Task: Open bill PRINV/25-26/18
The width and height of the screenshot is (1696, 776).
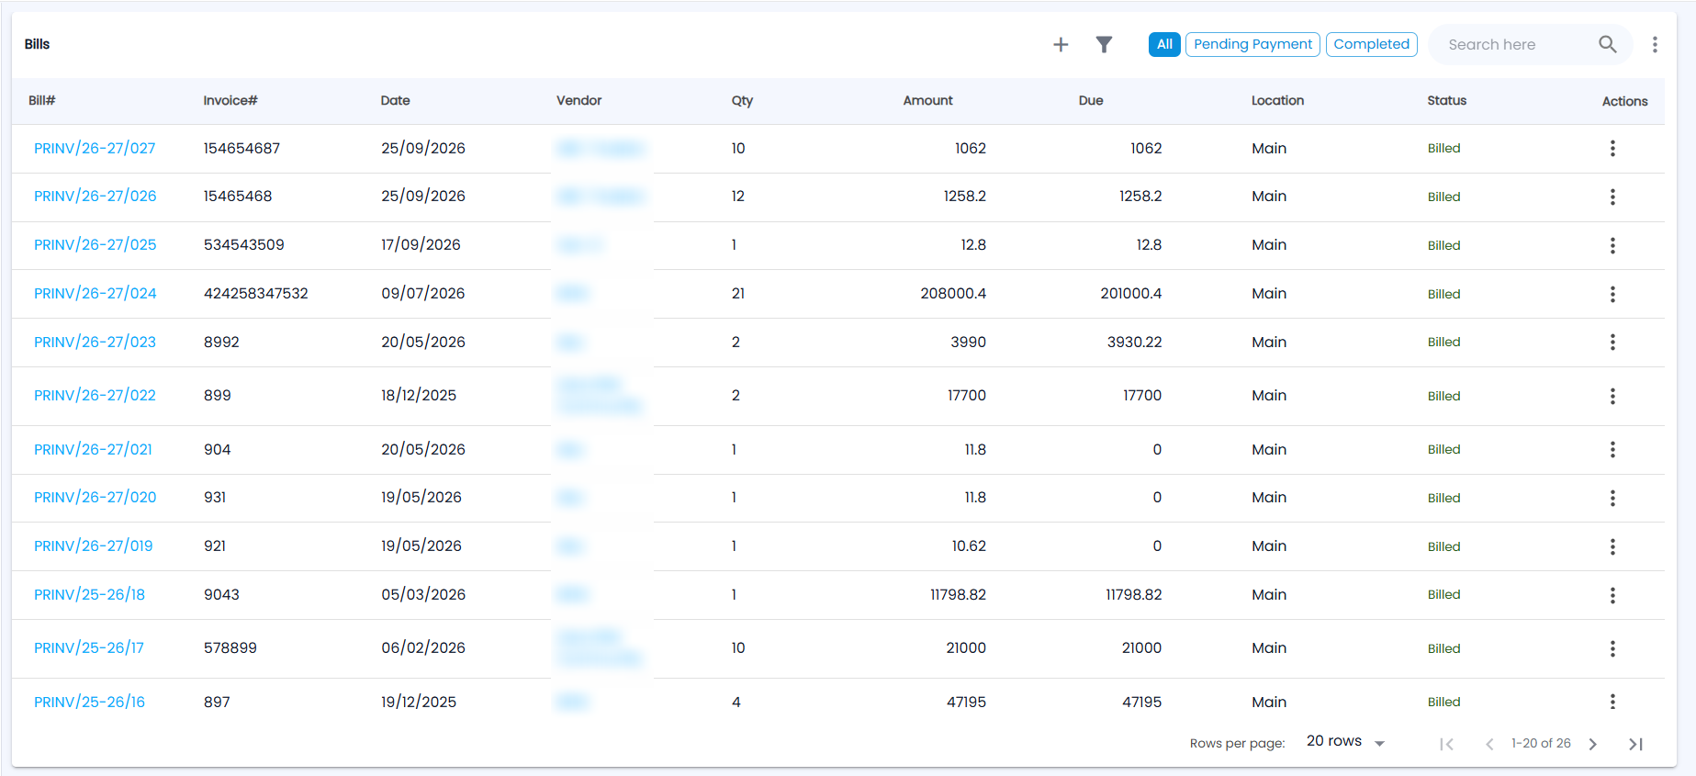Action: tap(90, 595)
